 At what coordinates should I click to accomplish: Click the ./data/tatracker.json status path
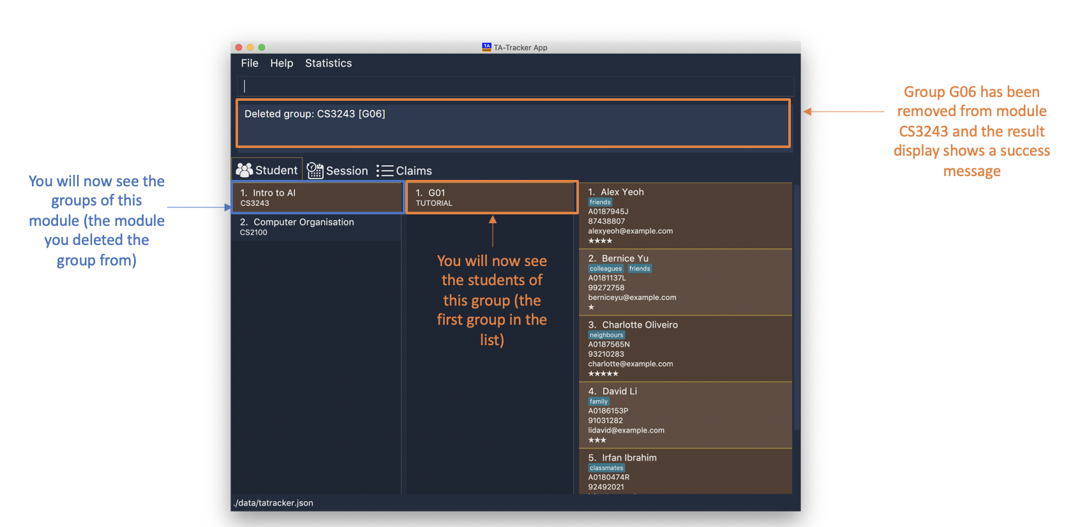tap(274, 503)
